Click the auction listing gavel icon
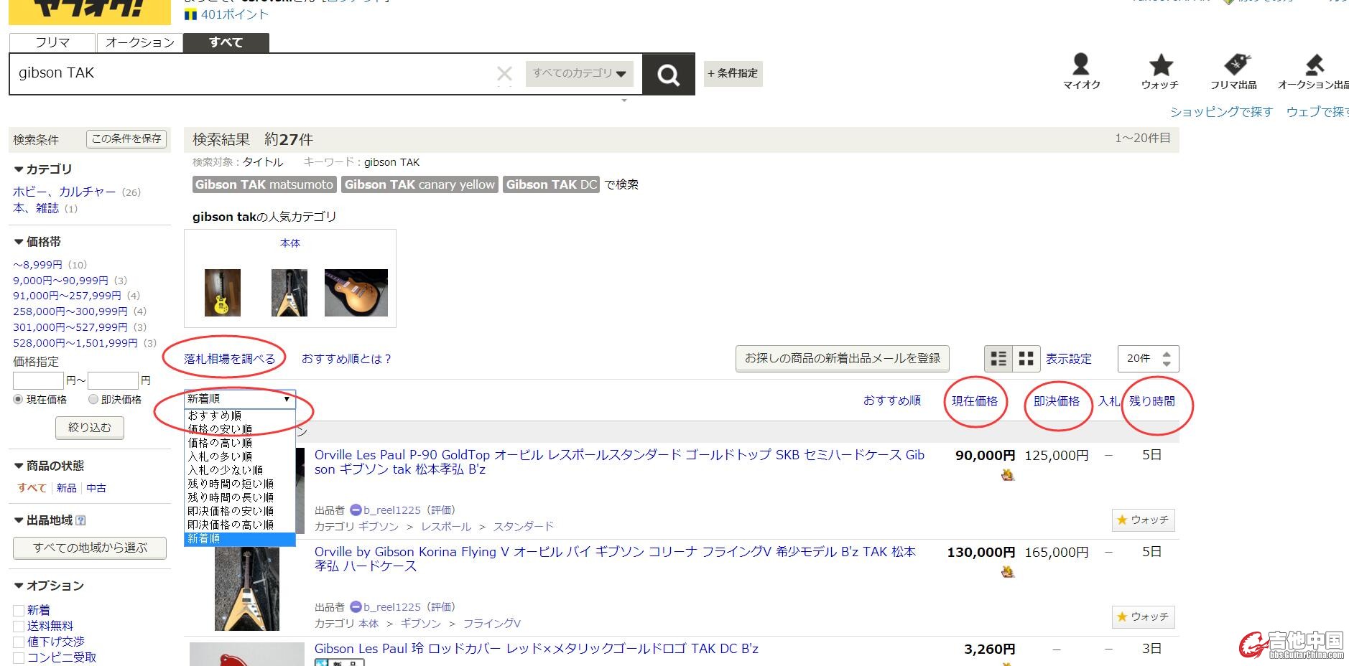This screenshot has width=1349, height=666. pos(1314,65)
